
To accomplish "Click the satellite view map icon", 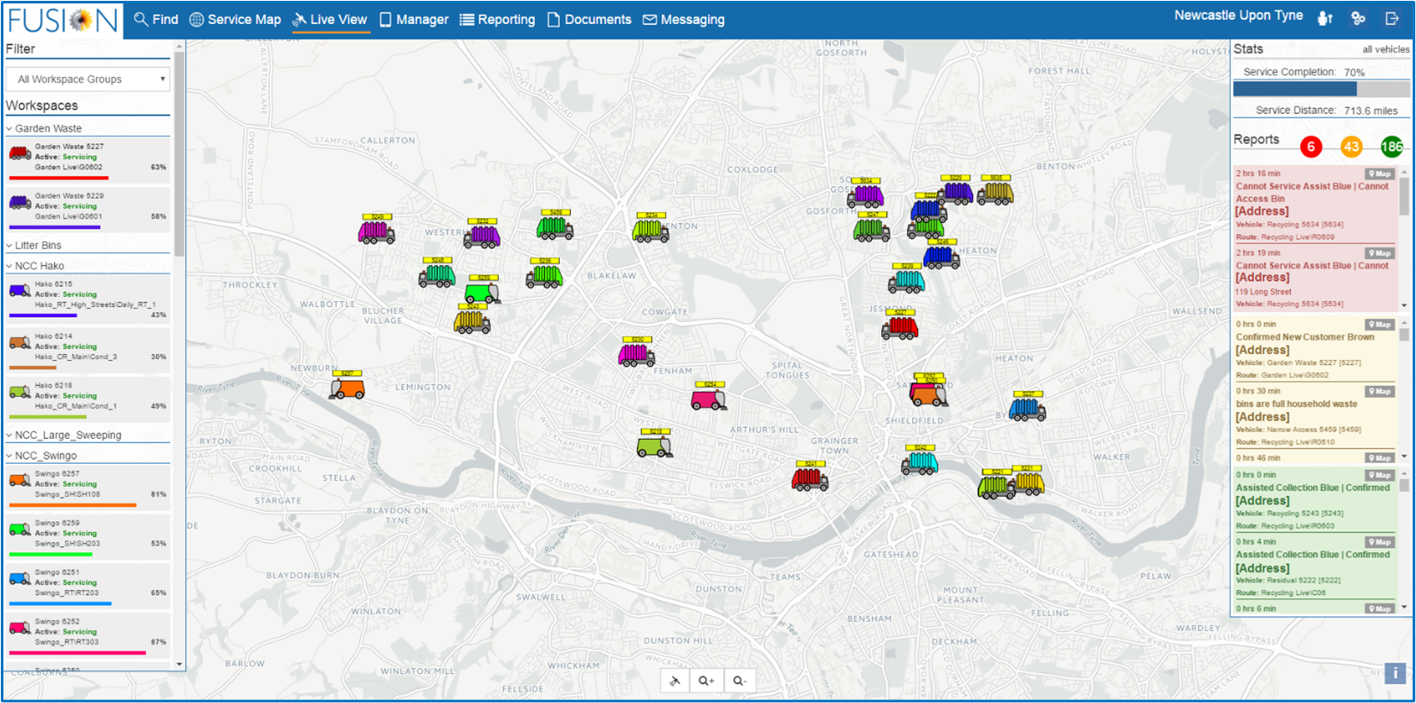I will [x=675, y=681].
